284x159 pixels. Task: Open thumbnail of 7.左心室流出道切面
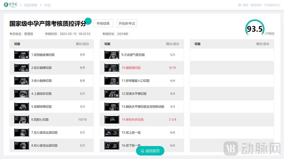(22, 133)
